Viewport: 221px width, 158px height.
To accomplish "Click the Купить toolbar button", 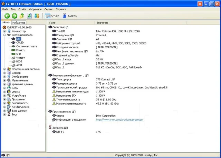I will tap(70, 16).
